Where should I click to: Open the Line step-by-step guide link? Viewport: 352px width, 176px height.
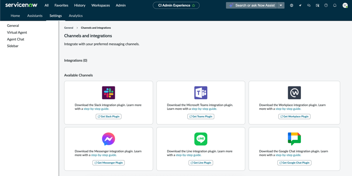point(189,155)
